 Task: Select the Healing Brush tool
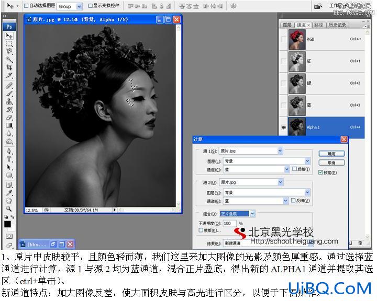coord(9,86)
